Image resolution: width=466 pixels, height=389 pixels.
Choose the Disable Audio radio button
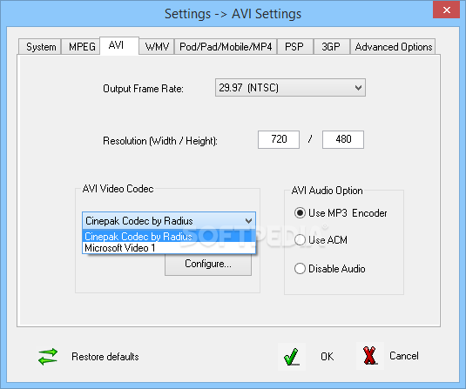point(300,268)
